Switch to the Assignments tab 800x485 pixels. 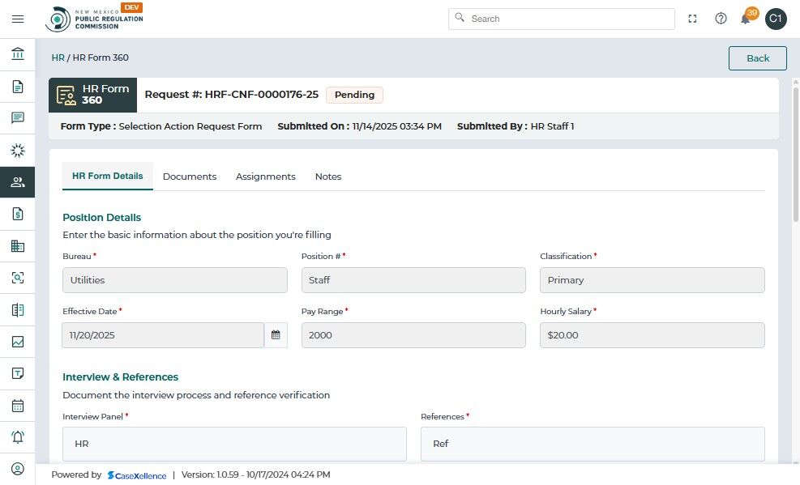point(266,177)
